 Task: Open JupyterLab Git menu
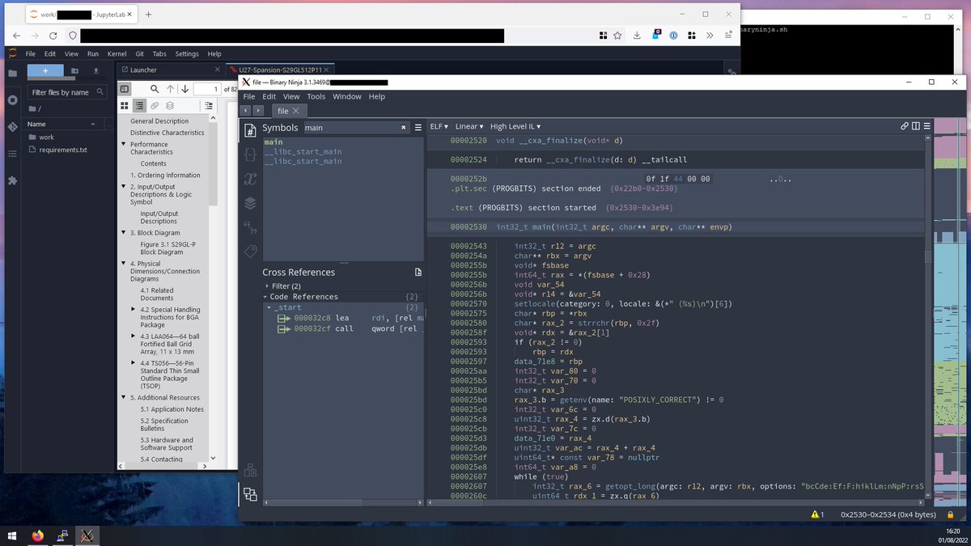[x=138, y=53]
